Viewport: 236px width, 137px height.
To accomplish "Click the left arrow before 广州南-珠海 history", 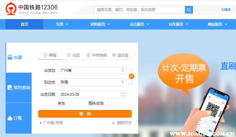I will pyautogui.click(x=41, y=123).
